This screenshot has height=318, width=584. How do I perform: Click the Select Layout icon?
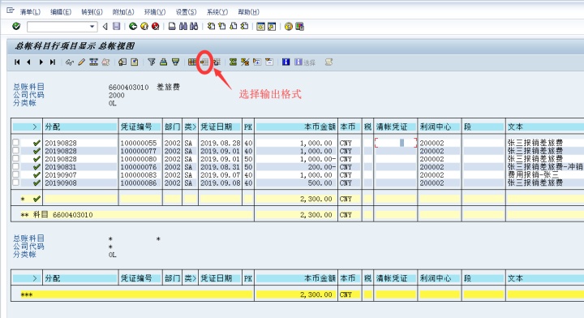point(204,62)
